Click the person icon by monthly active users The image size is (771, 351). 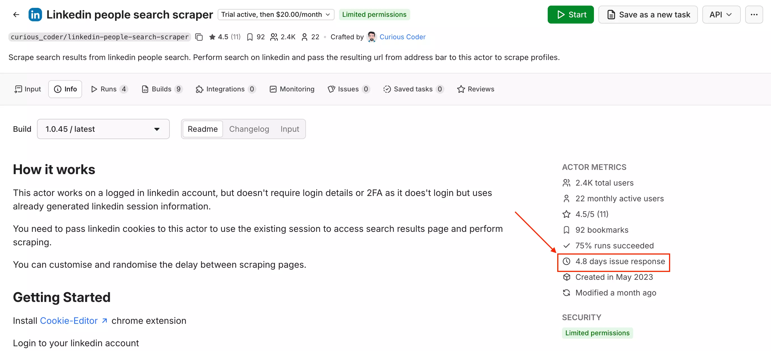pyautogui.click(x=566, y=198)
